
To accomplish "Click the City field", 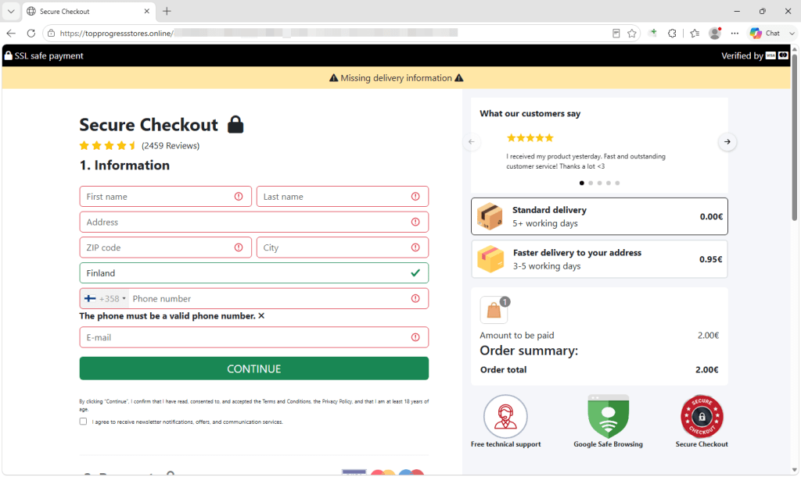I will pyautogui.click(x=343, y=247).
